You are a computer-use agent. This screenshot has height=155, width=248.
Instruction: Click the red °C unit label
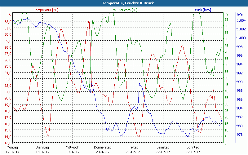[x=10, y=14]
